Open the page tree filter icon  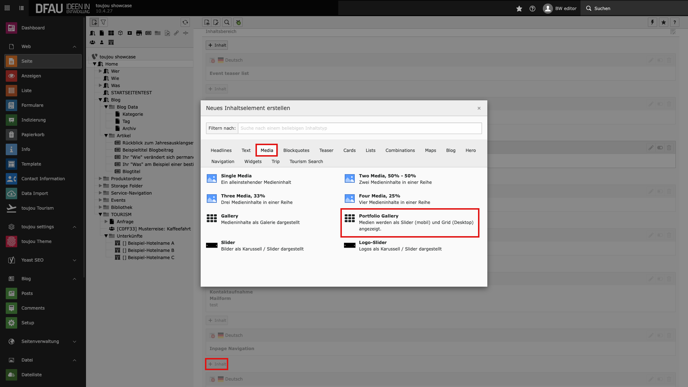click(x=103, y=22)
